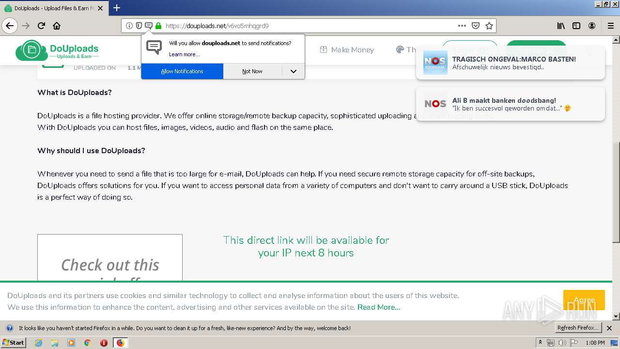Open a new tab with plus button
The image size is (620, 349).
pos(116,8)
